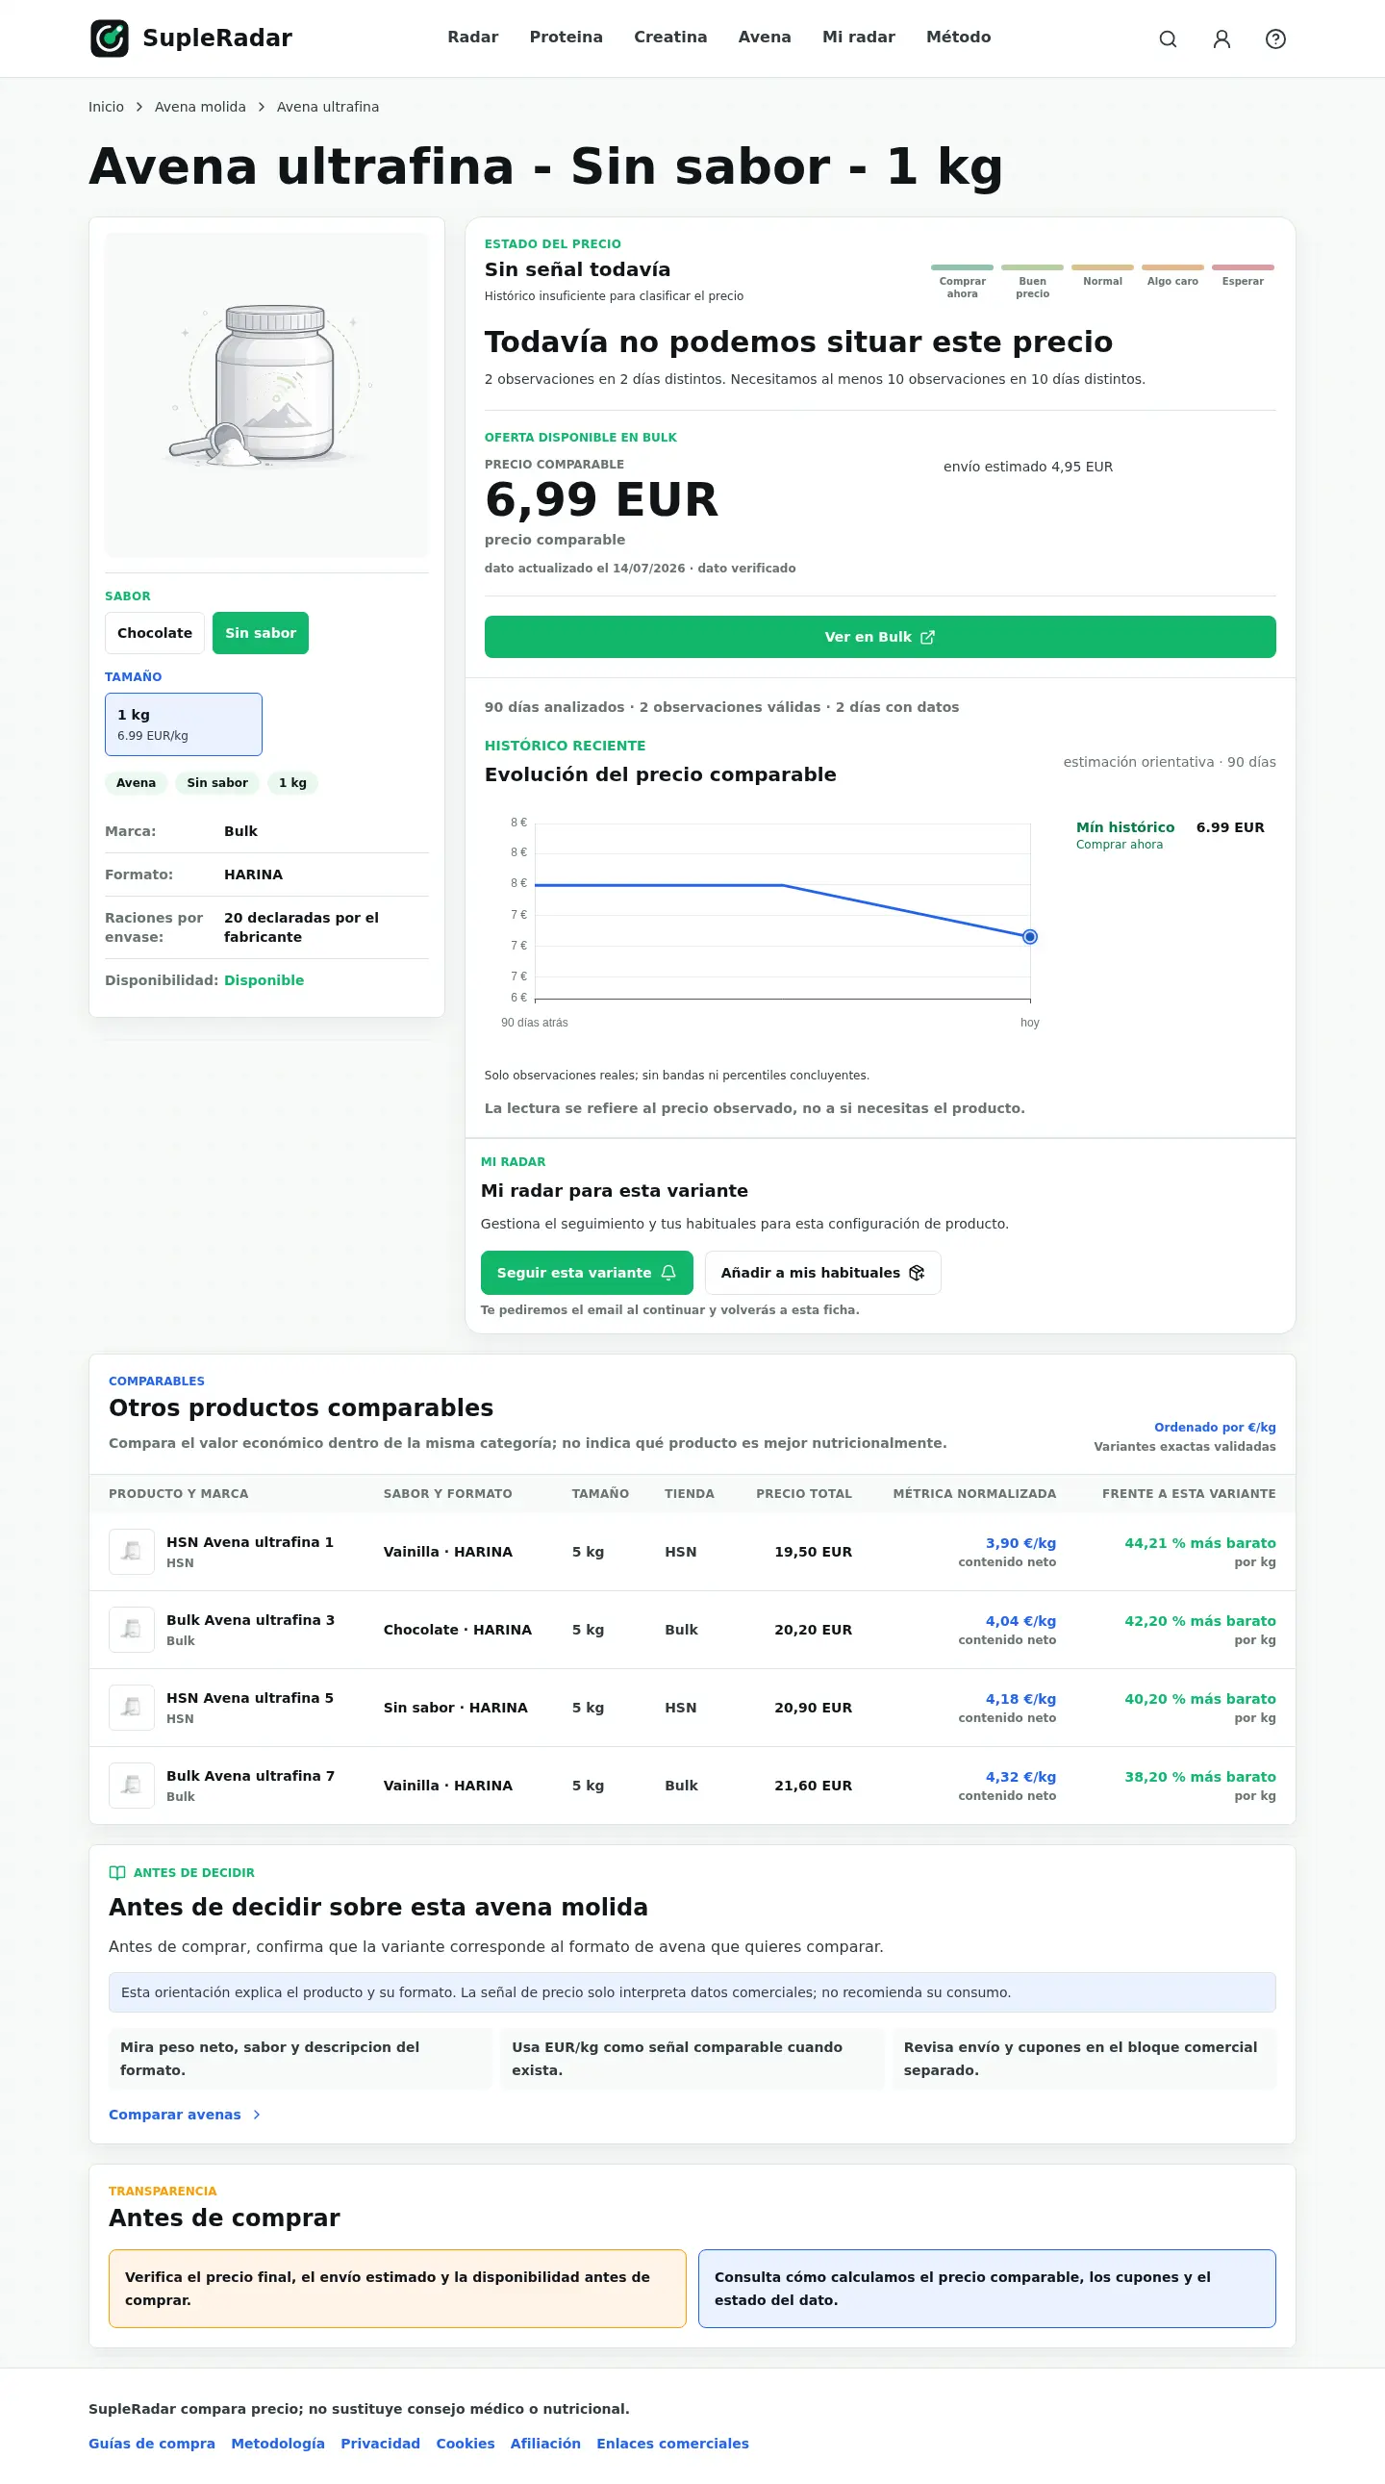Open the HSN Avena ultrafina 5 product name
Screen dimensions: 1385x2484
click(250, 1698)
